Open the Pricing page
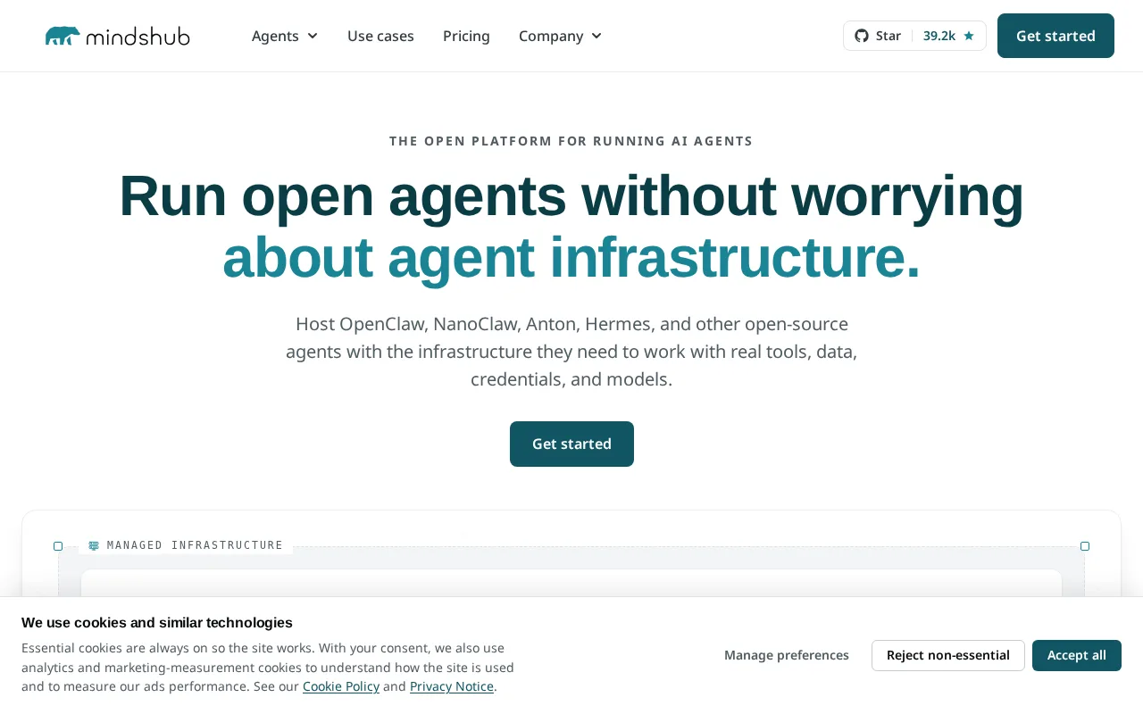Screen dimensions: 1143x714 [466, 36]
